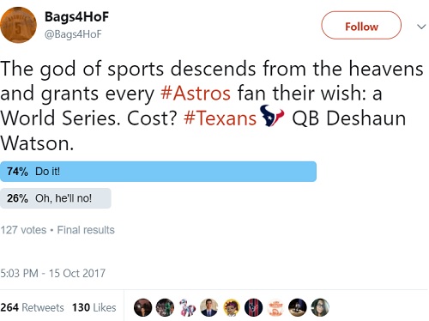Open the suited man avatar profile
Image resolution: width=429 pixels, height=321 pixels.
pyautogui.click(x=209, y=307)
